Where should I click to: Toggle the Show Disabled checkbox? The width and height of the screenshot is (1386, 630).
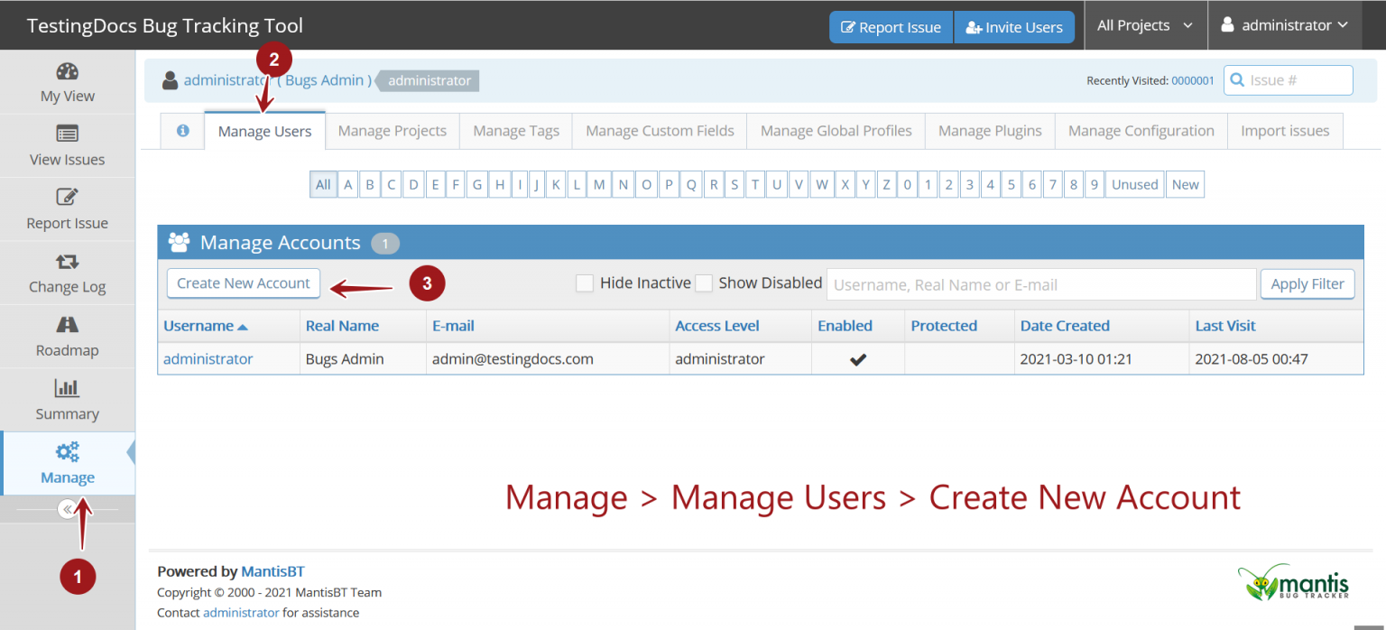(x=704, y=283)
